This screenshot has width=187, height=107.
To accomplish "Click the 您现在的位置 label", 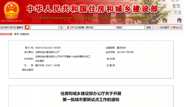I will (x=6, y=34).
